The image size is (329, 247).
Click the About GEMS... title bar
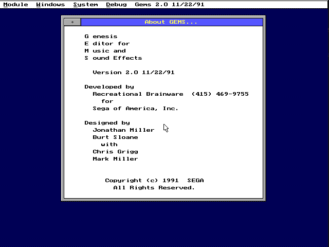point(172,22)
